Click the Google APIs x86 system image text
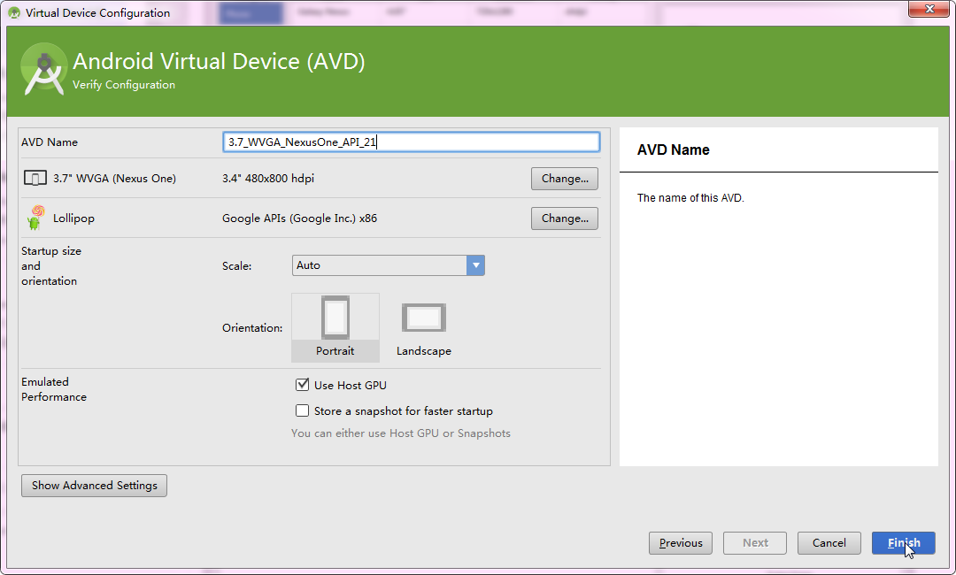The width and height of the screenshot is (956, 575). pos(299,218)
